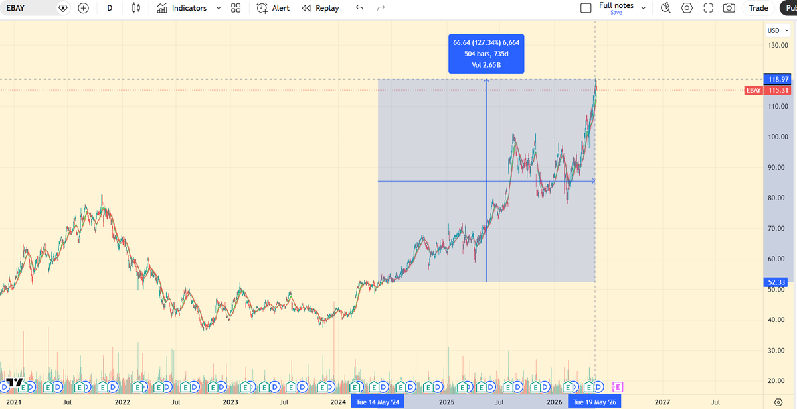Click the 2027 time axis label
Image resolution: width=797 pixels, height=409 pixels.
coord(662,402)
